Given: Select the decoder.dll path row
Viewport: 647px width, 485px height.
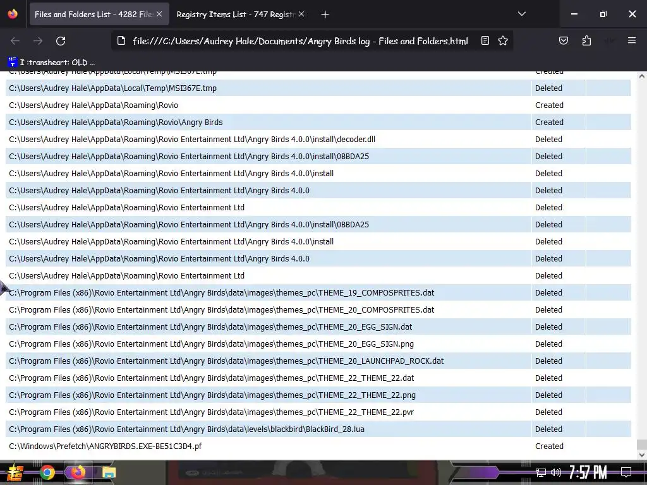Looking at the screenshot, I should (192, 140).
